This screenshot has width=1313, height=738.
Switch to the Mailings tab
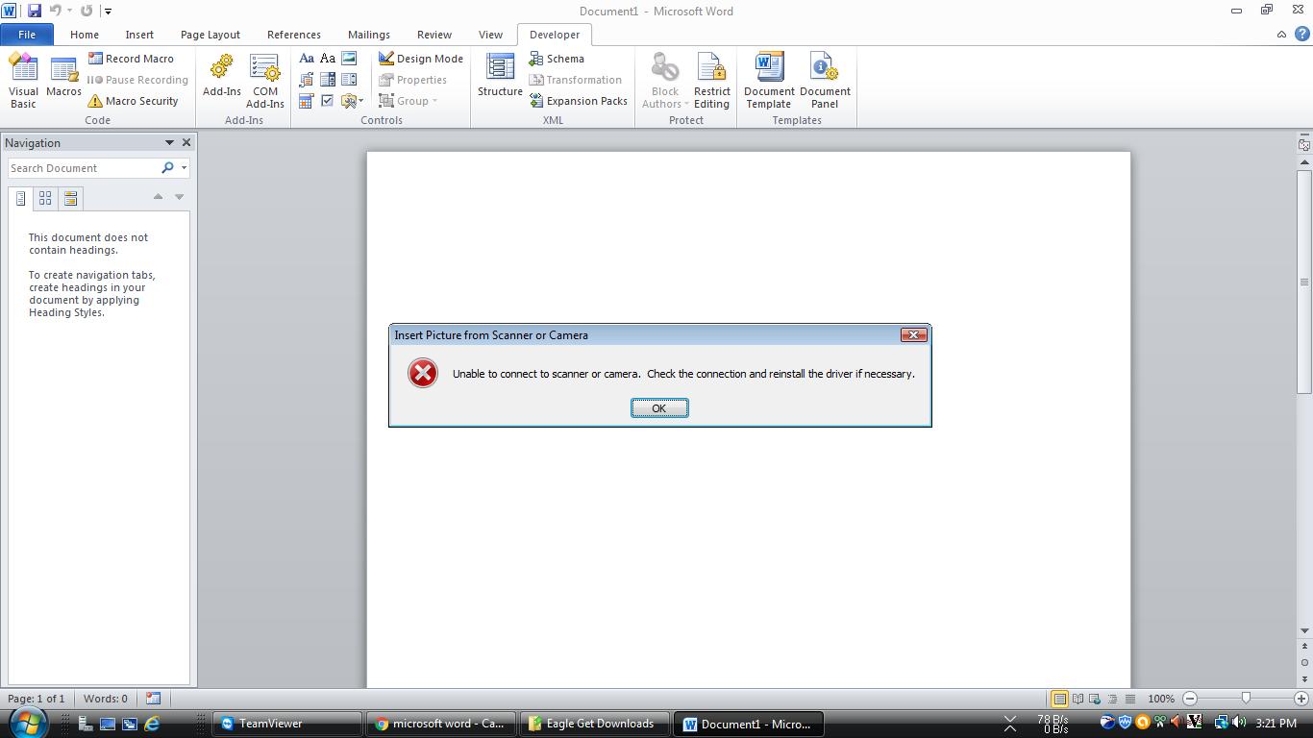369,35
